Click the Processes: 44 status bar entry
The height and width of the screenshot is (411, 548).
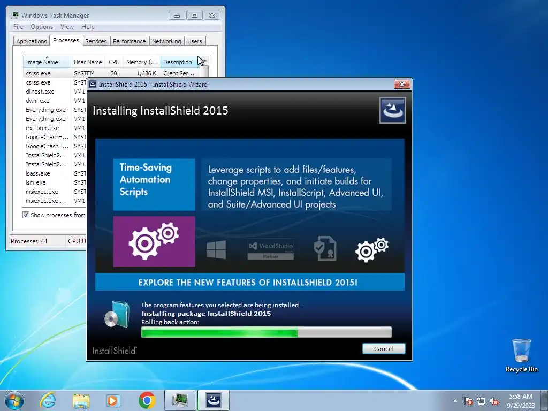(29, 241)
